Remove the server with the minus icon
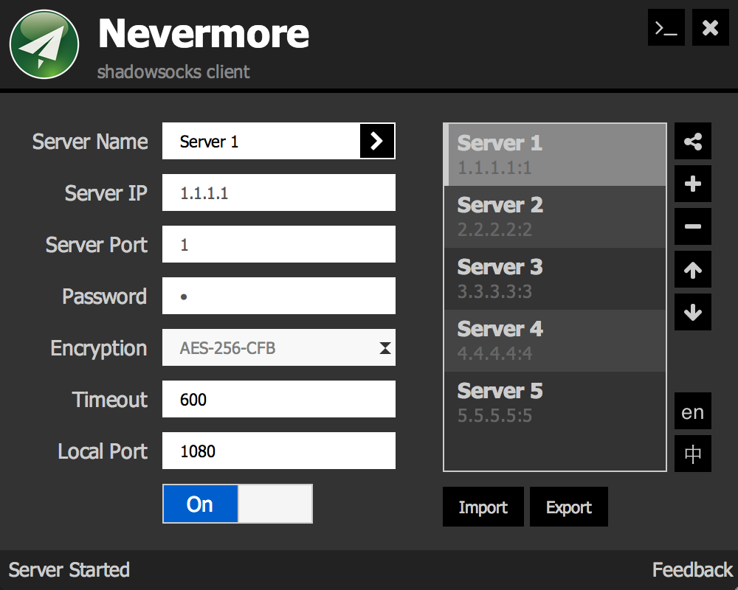This screenshot has width=738, height=590. click(x=693, y=226)
